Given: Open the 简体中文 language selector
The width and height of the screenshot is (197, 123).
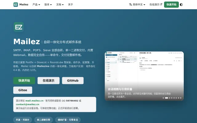Looking at the screenshot, I should click(137, 5).
